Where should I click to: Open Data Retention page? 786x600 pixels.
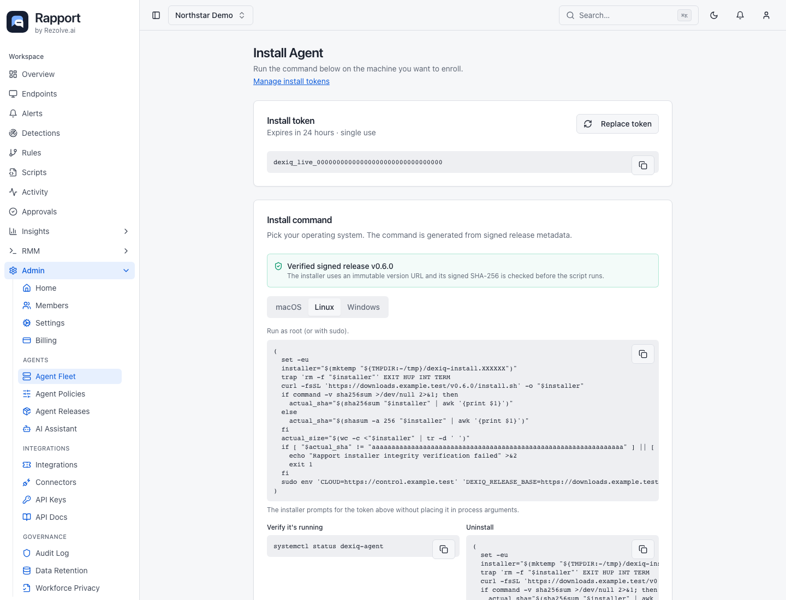70,571
